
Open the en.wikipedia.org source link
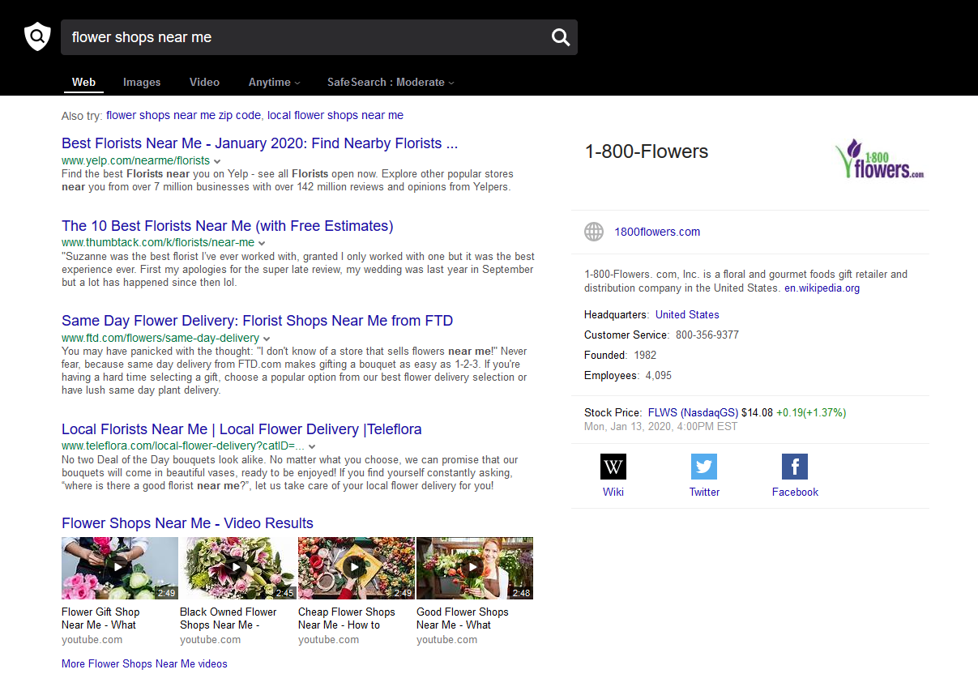822,288
